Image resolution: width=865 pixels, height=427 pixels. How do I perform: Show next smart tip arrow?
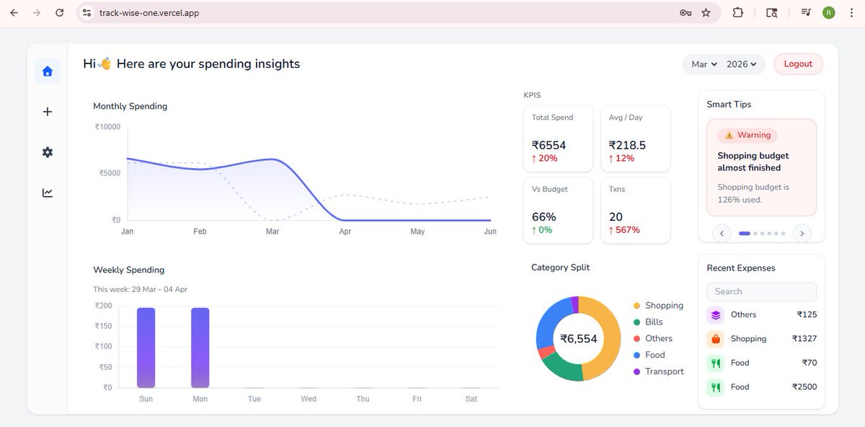tap(802, 233)
